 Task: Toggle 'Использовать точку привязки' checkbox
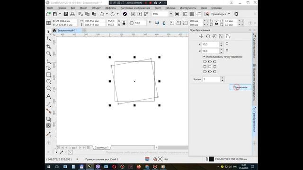click(204, 57)
